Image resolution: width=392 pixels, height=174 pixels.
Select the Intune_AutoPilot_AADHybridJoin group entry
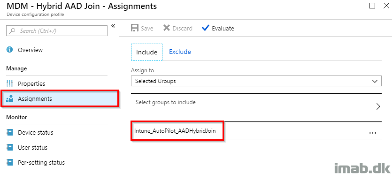175,130
